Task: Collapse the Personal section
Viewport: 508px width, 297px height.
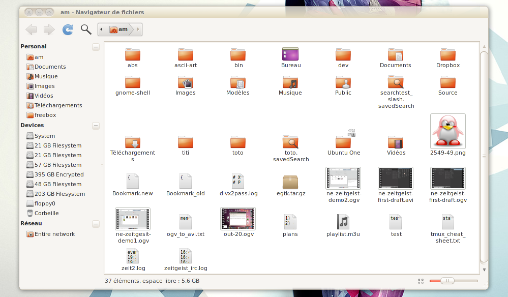Action: coord(96,46)
